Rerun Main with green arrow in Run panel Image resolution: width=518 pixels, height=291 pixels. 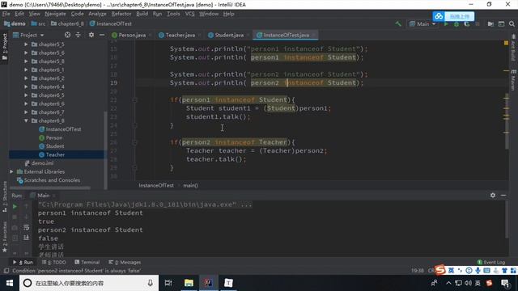click(x=15, y=207)
